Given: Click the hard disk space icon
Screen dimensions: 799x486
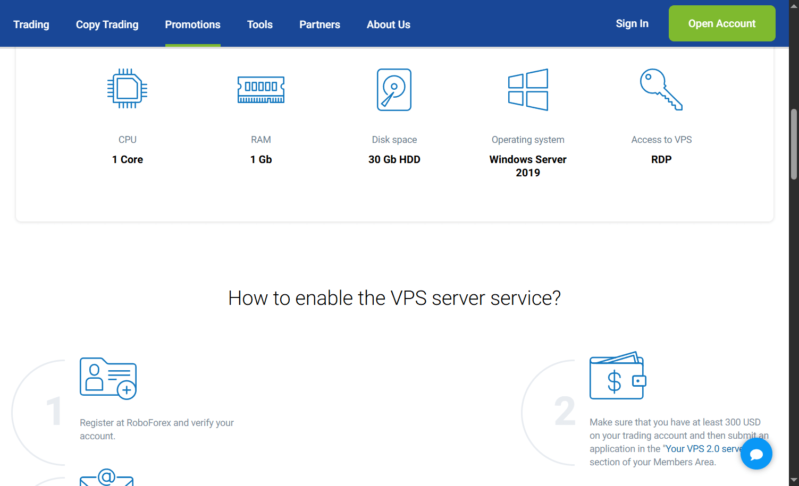Looking at the screenshot, I should tap(394, 90).
